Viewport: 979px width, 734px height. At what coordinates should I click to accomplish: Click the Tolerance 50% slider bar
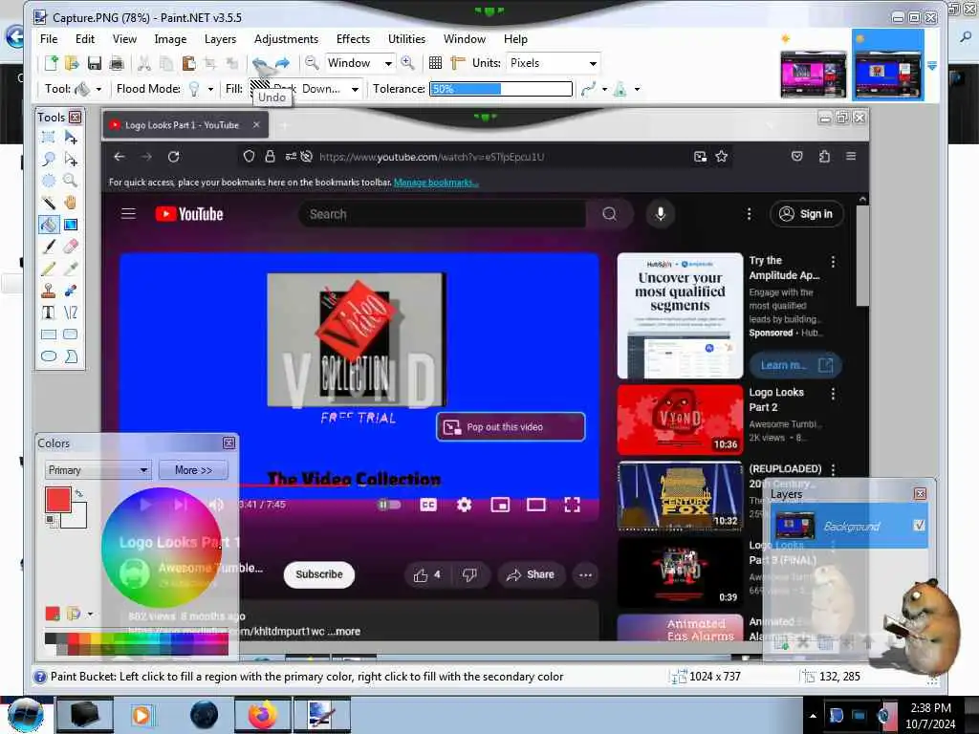click(501, 89)
